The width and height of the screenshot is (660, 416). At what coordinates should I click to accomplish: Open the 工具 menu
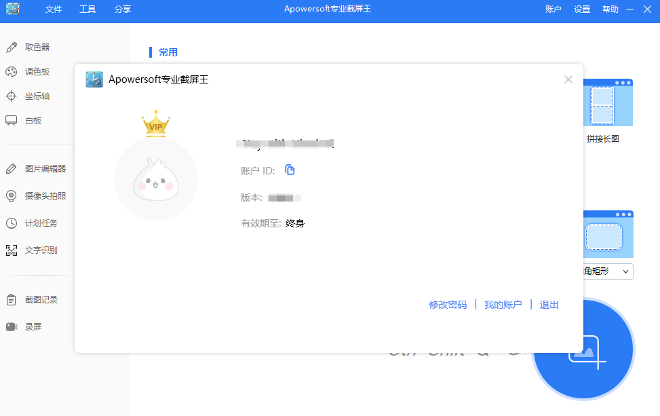[88, 10]
